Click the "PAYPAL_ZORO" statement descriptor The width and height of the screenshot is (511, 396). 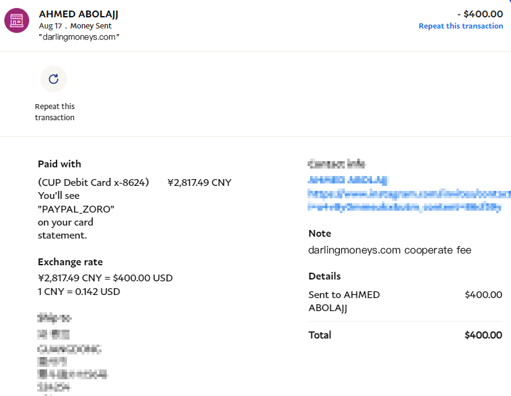coord(76,209)
